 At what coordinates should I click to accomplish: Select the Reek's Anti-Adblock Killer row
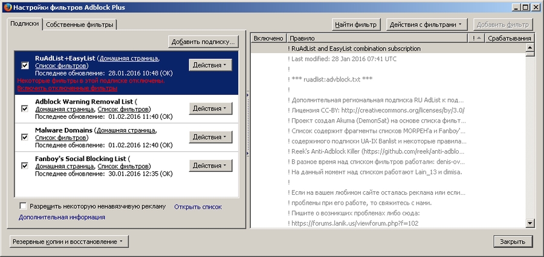coord(388,151)
